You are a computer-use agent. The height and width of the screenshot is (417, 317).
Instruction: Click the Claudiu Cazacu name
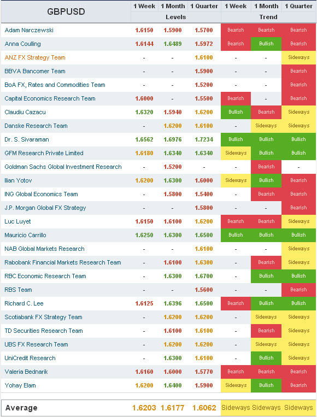click(x=25, y=112)
